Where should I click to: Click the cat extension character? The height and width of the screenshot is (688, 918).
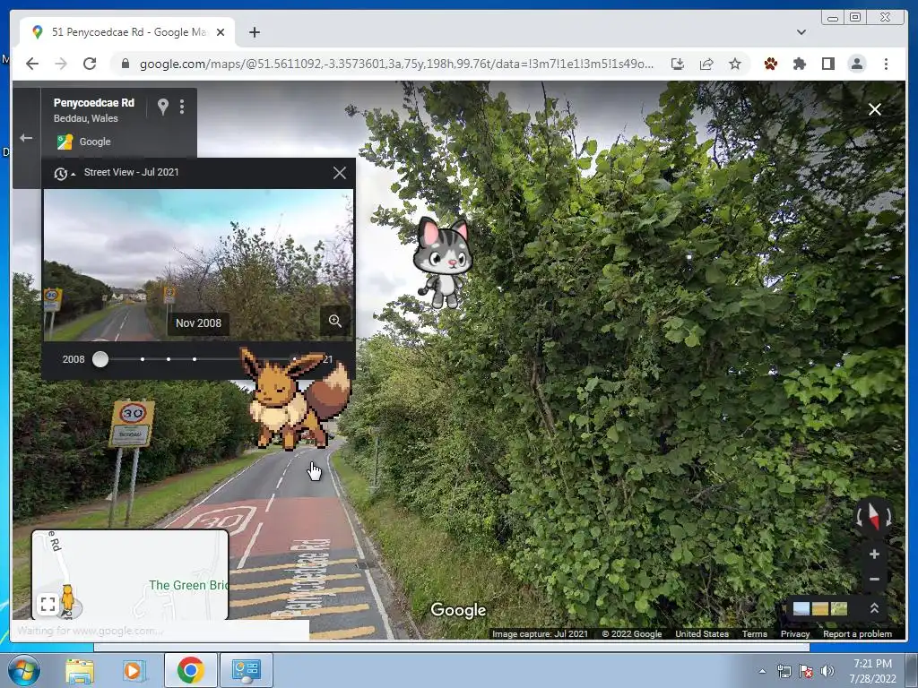coord(443,262)
